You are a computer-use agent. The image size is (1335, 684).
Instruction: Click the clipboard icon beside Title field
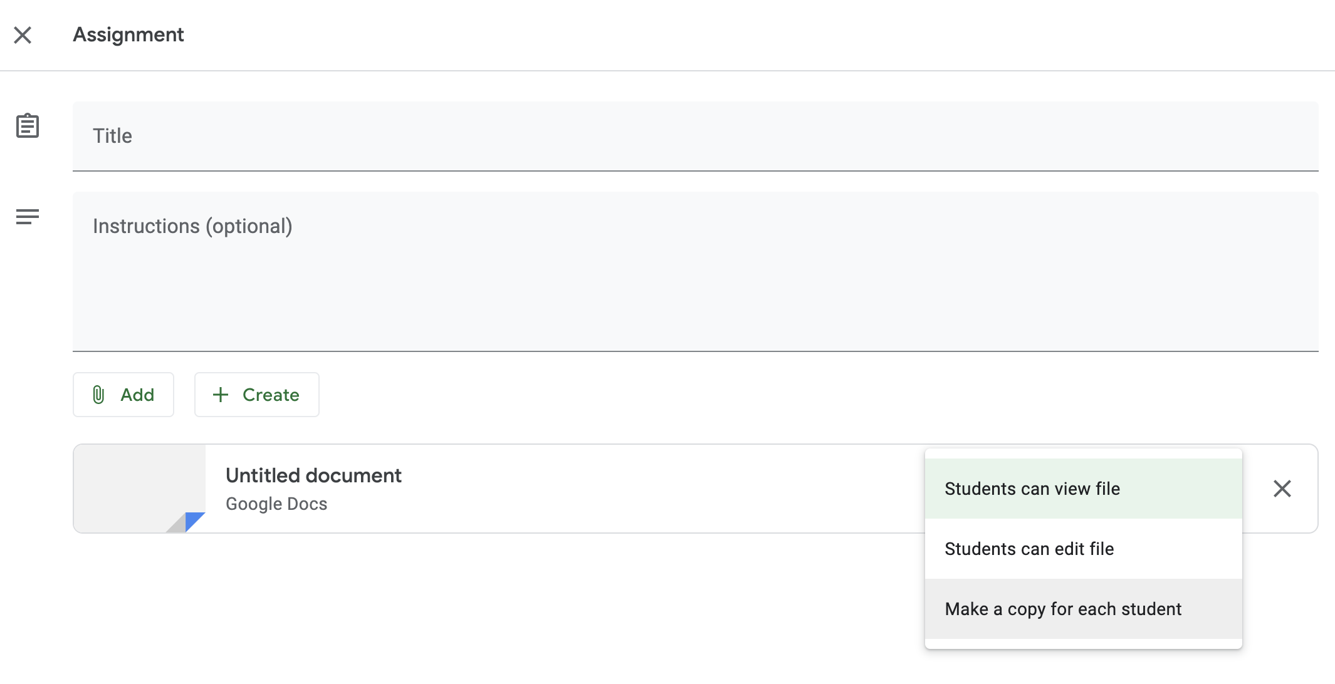tap(28, 126)
